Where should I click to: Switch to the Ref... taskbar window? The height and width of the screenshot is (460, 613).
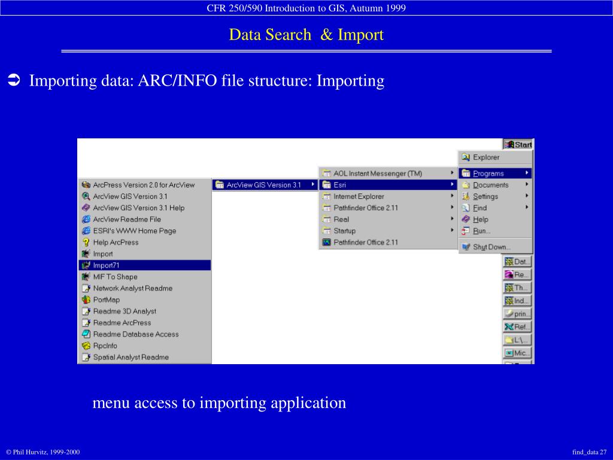point(518,326)
